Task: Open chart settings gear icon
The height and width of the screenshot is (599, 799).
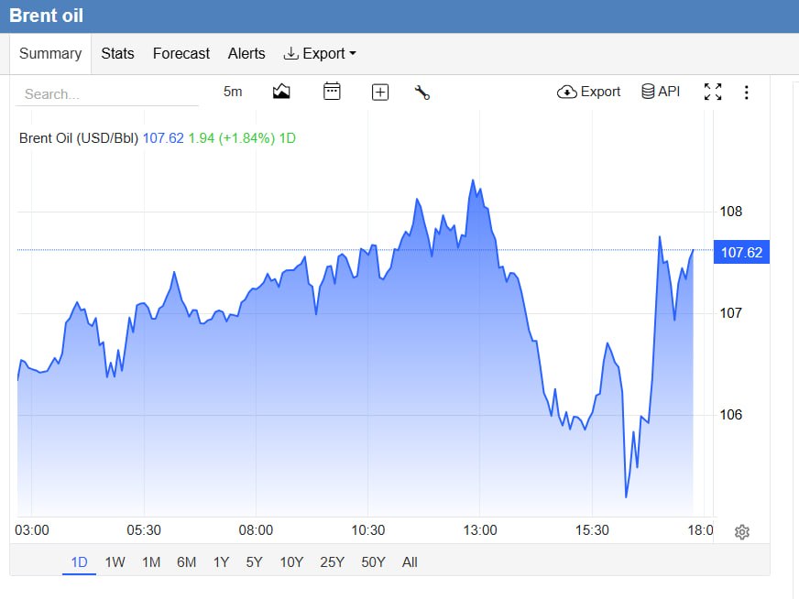Action: (742, 532)
